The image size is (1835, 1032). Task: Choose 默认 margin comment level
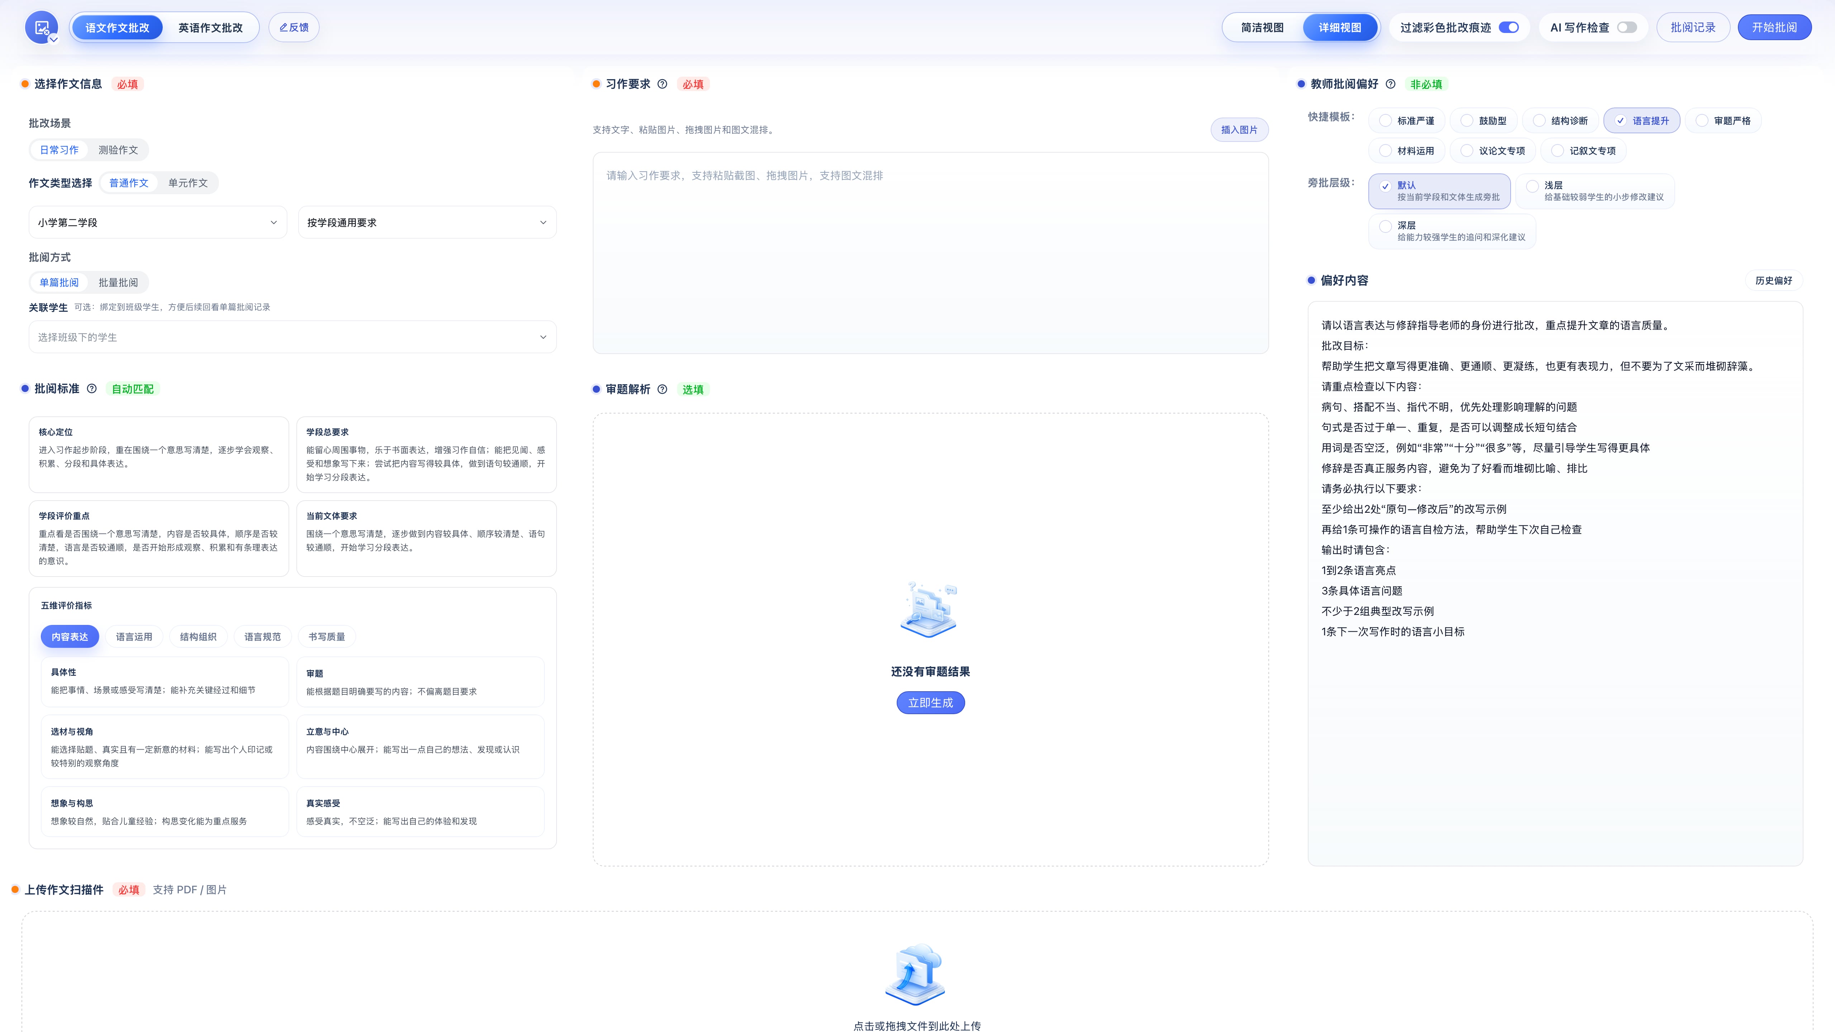coord(1439,191)
